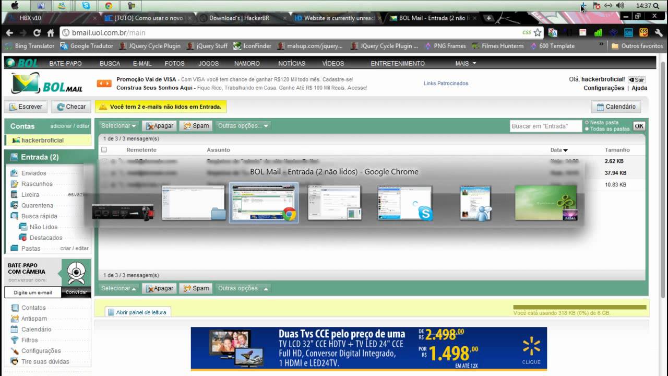The image size is (668, 376).
Task: Click the Convidar invite button
Action: [x=76, y=292]
